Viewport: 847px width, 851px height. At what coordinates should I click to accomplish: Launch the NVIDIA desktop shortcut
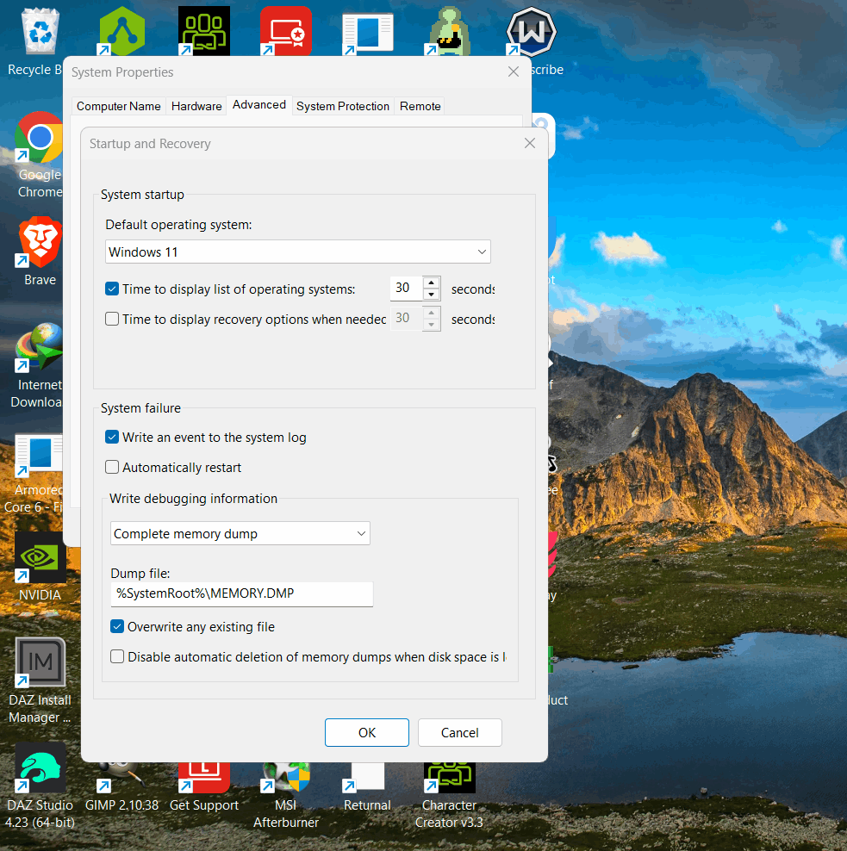click(x=40, y=558)
